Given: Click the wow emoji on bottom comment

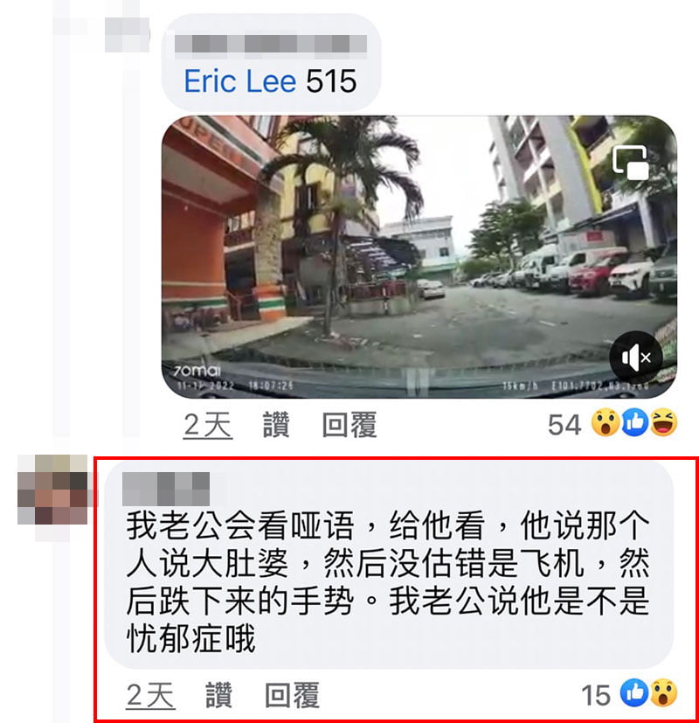Looking at the screenshot, I should coord(663,692).
